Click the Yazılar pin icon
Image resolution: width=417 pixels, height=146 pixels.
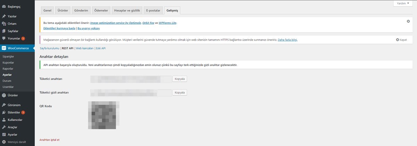pos(4,16)
